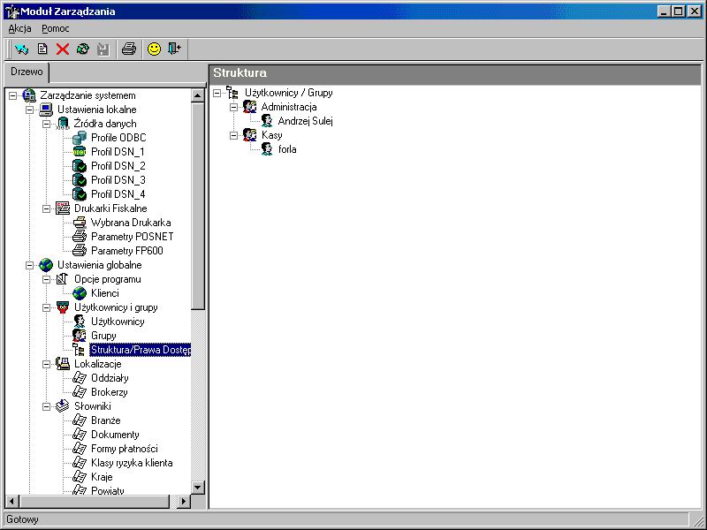Screen dimensions: 707x530
Task: Select Klasy ryzyka klienta item
Action: (132, 463)
